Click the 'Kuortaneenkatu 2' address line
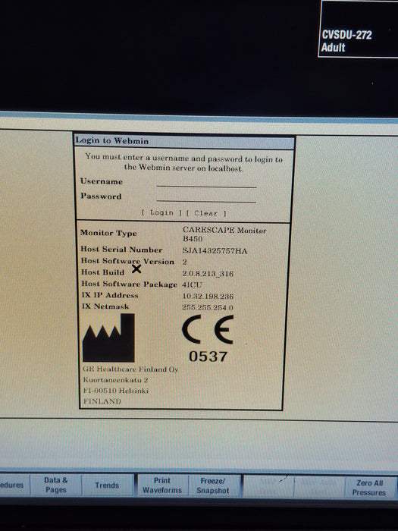The height and width of the screenshot is (531, 398). click(x=116, y=380)
